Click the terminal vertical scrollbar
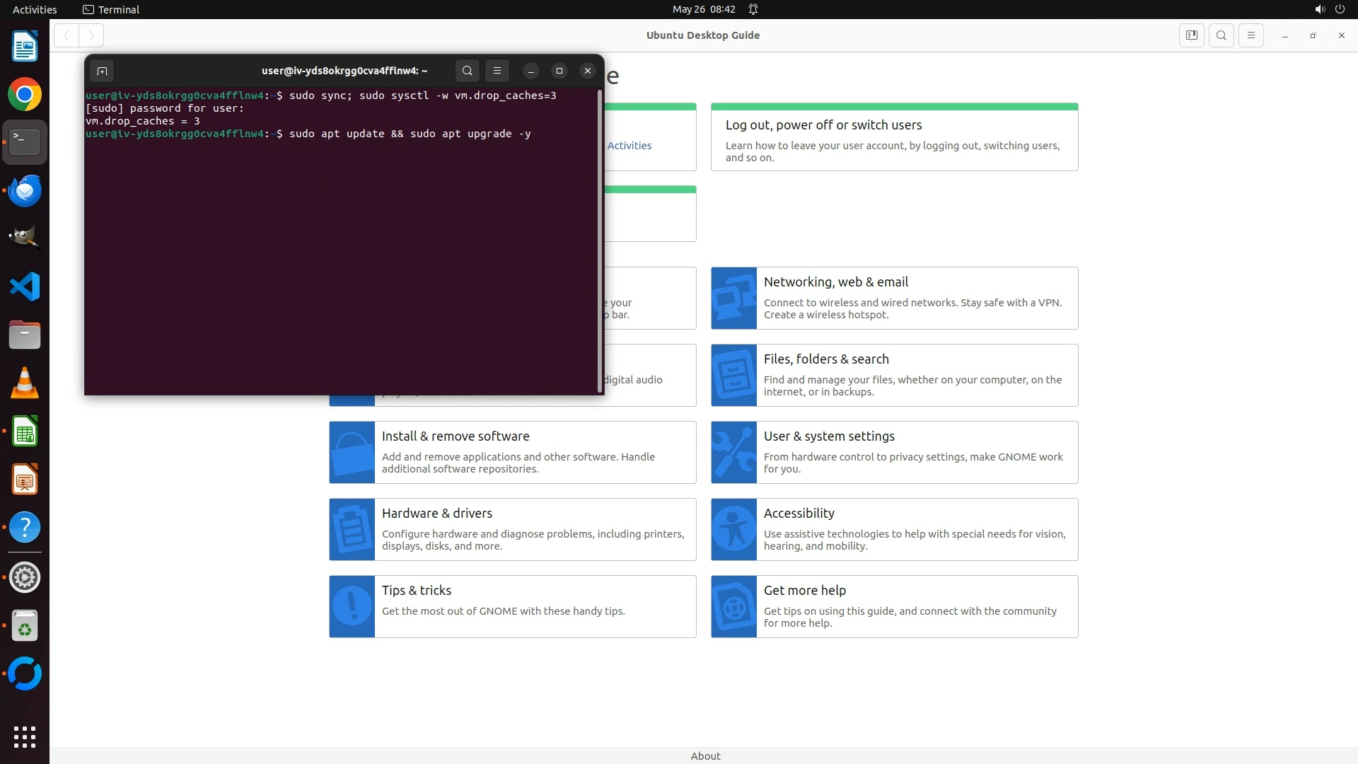Screen dimensions: 1358x764 (x=600, y=241)
